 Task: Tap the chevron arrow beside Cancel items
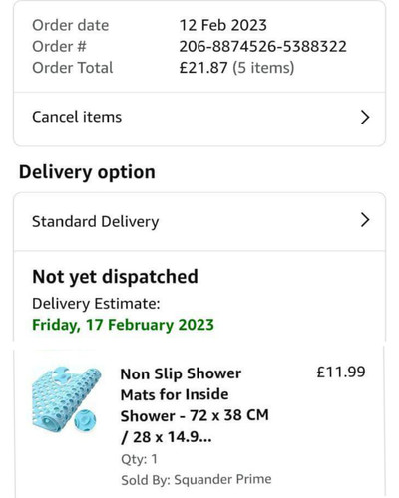tap(365, 117)
